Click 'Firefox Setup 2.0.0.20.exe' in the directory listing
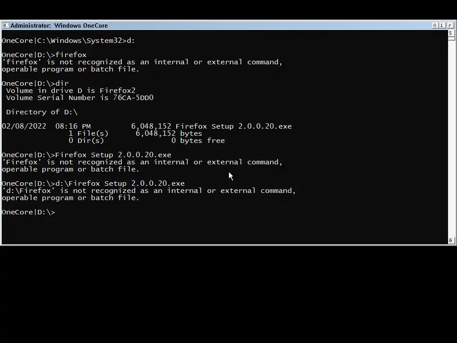The height and width of the screenshot is (343, 457). click(x=233, y=126)
